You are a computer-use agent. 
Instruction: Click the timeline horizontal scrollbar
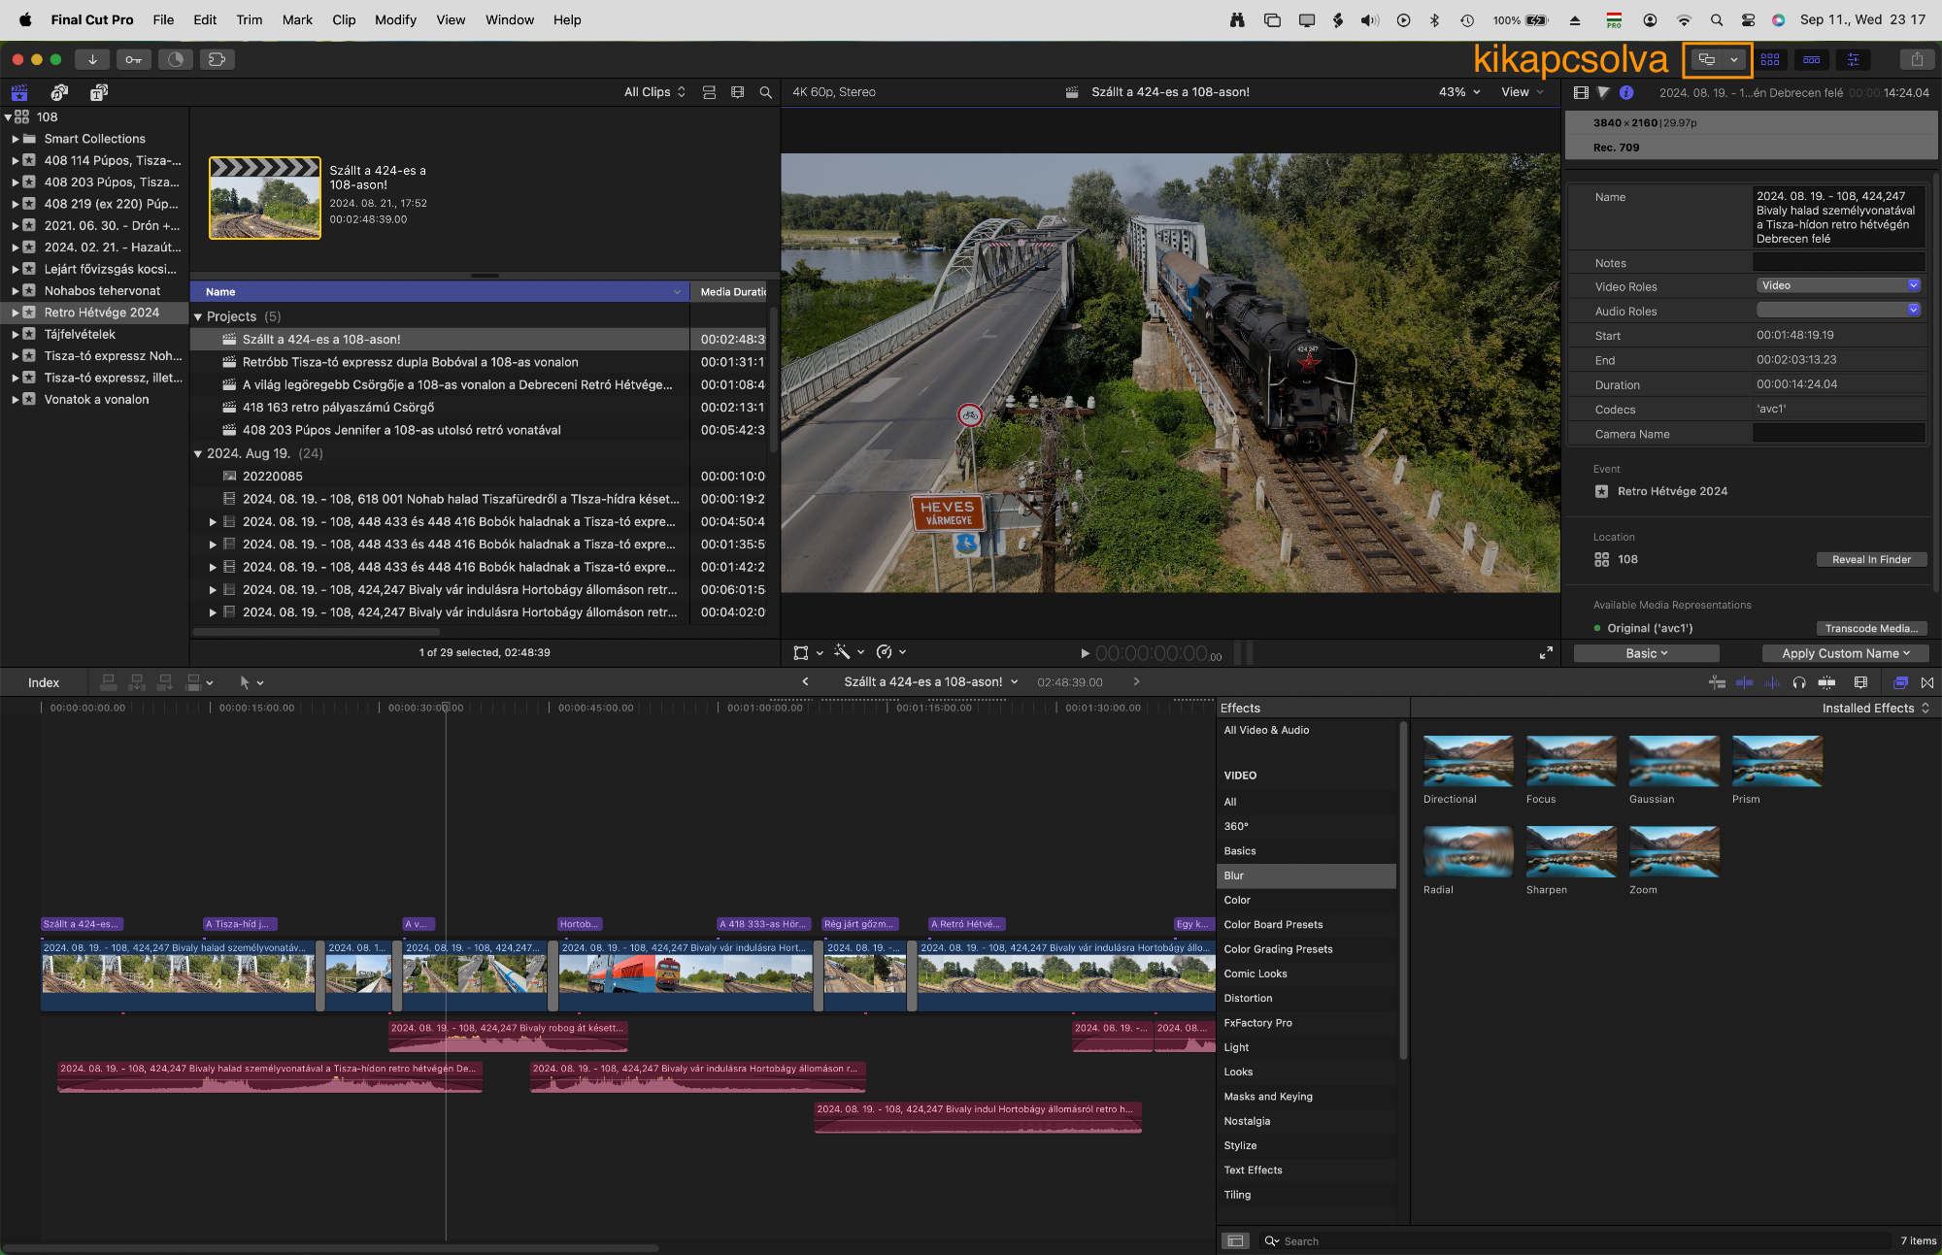tap(330, 1247)
